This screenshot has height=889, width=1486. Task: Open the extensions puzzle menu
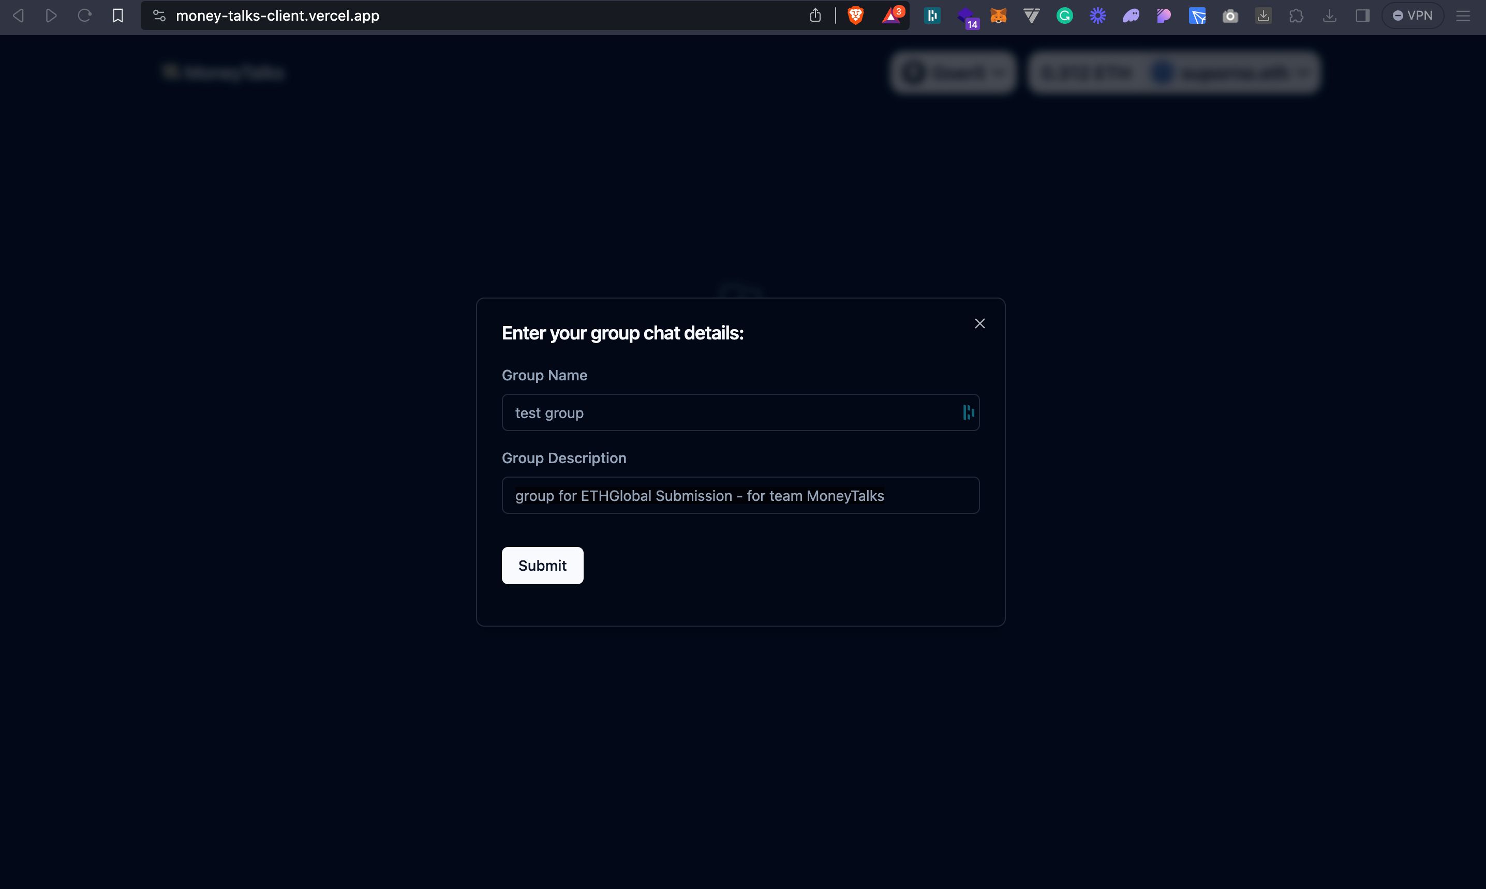click(1296, 16)
